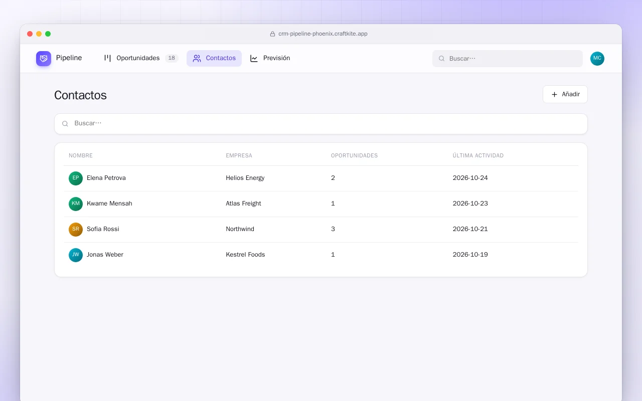The width and height of the screenshot is (642, 401).
Task: Click the date 2026-10-21
Action: [x=470, y=229]
